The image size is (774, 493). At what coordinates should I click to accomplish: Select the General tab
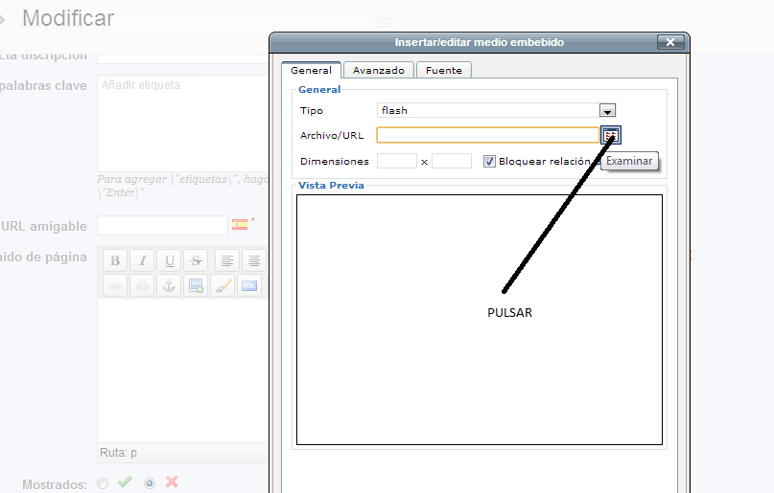click(x=311, y=70)
